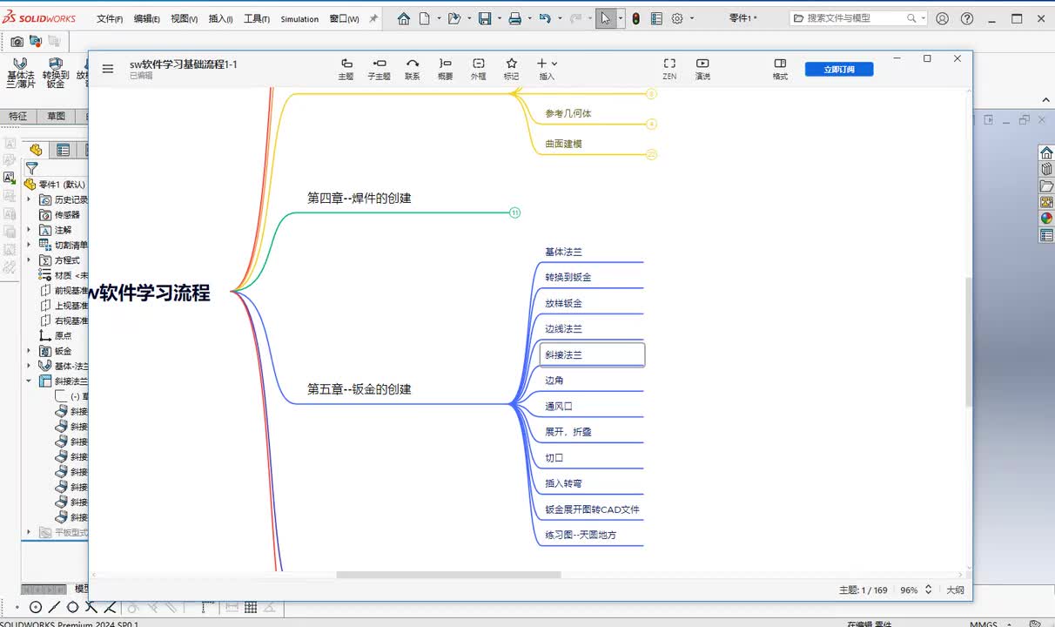Toggle the stoplight rebuild icon in SolidWorks
The width and height of the screenshot is (1055, 627).
(x=635, y=18)
